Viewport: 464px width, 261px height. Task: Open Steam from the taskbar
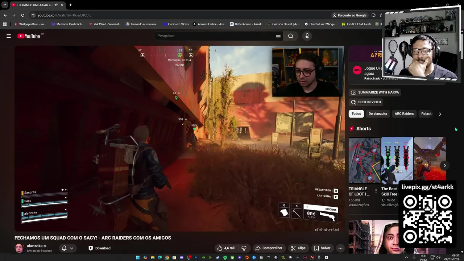[217, 257]
